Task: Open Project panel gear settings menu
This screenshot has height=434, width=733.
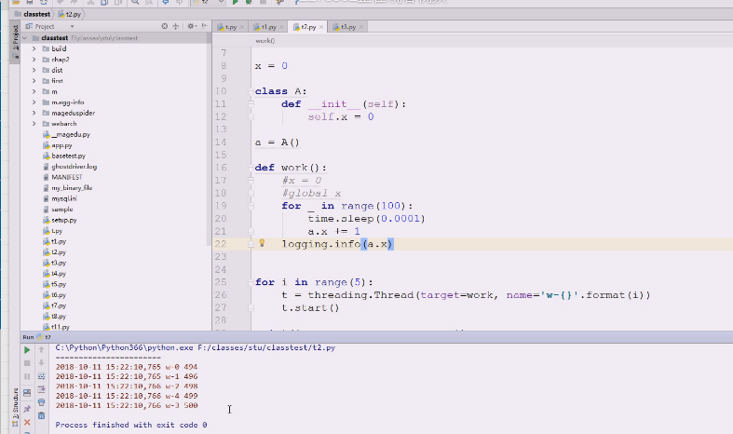Action: pos(191,26)
